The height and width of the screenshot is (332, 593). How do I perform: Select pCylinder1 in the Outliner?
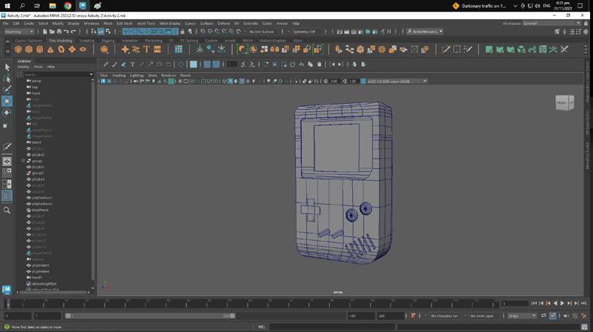(x=40, y=265)
